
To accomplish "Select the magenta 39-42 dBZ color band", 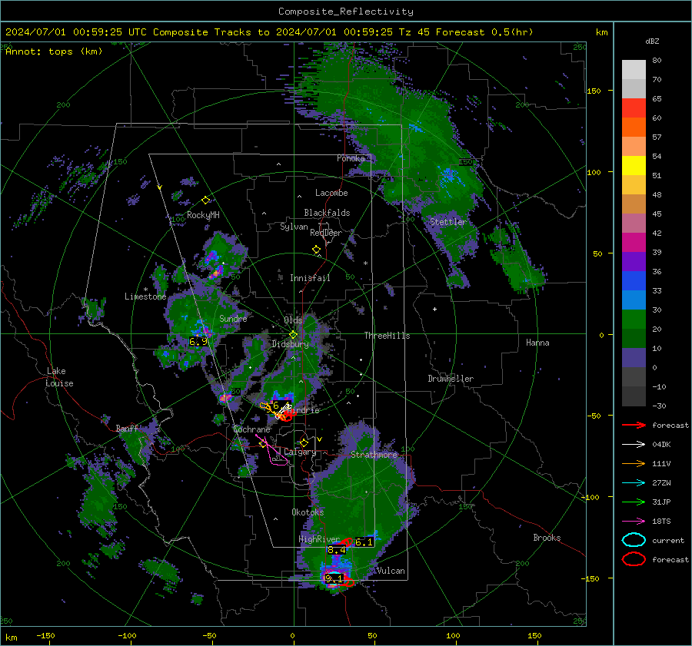I will coord(634,243).
